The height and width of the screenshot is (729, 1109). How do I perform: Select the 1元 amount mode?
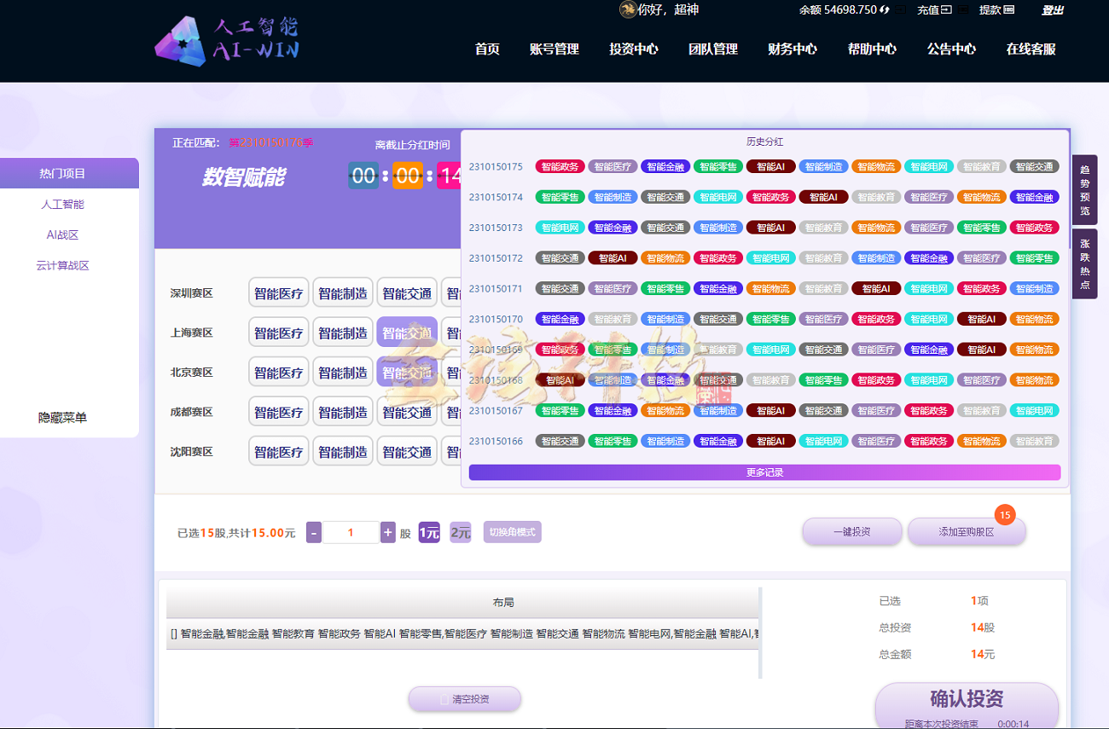click(x=428, y=531)
